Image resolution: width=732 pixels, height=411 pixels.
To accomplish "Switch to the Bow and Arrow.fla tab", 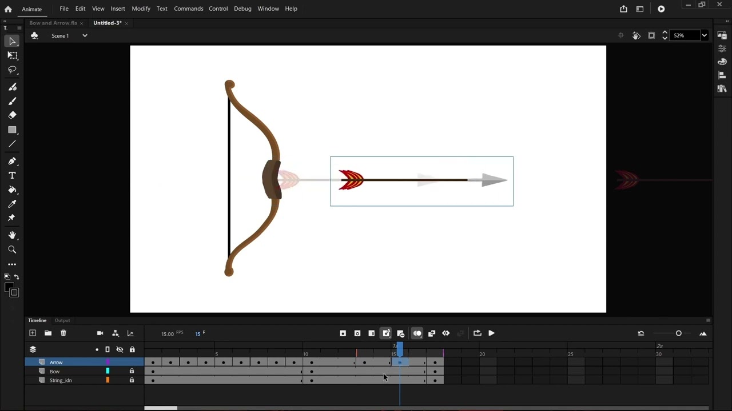I will point(53,23).
